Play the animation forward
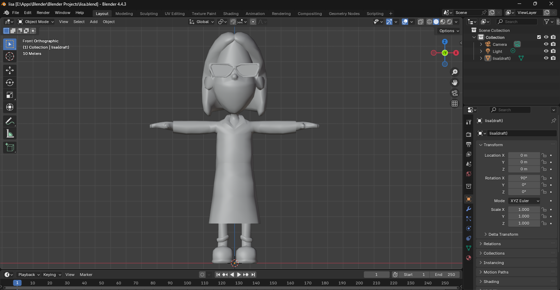560x290 pixels. tap(239, 275)
